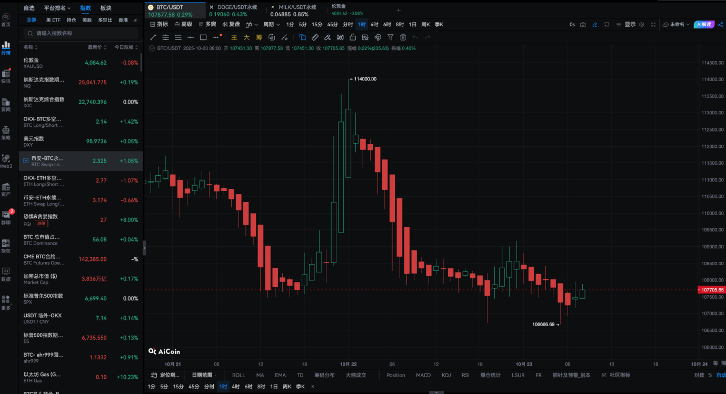Screen dimensions: 726x394
Task: Take a chart screenshot with camera icon
Action: point(583,24)
